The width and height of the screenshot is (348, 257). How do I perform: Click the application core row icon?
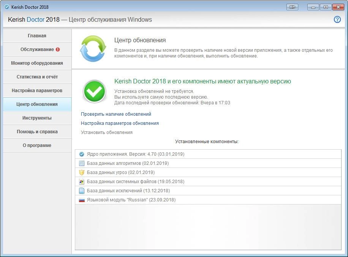[x=82, y=154]
